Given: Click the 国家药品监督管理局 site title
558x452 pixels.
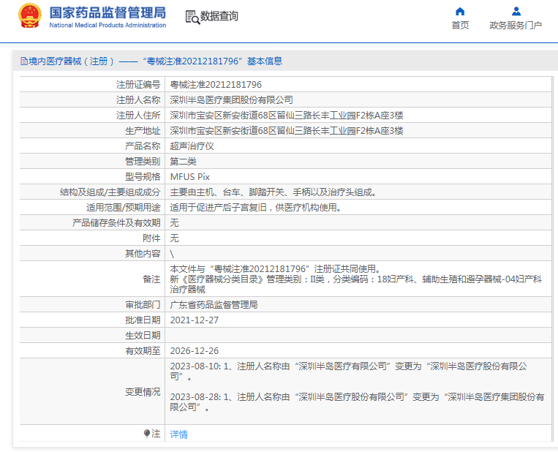Looking at the screenshot, I should pos(108,13).
